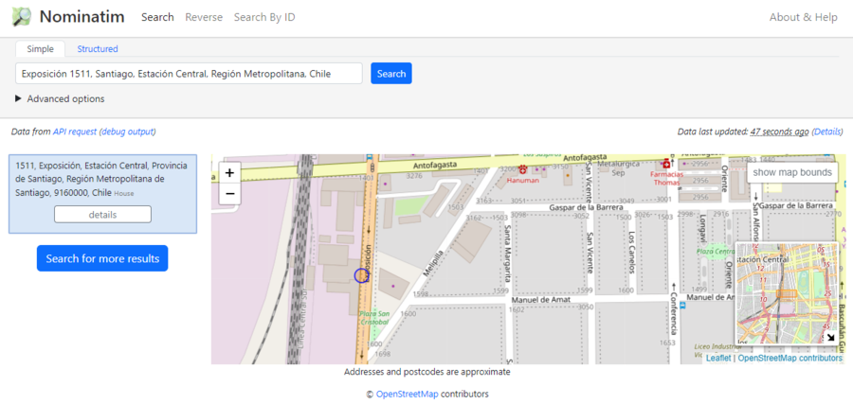Click the Plaza San Cristobal label
The image size is (853, 404).
pos(374,318)
